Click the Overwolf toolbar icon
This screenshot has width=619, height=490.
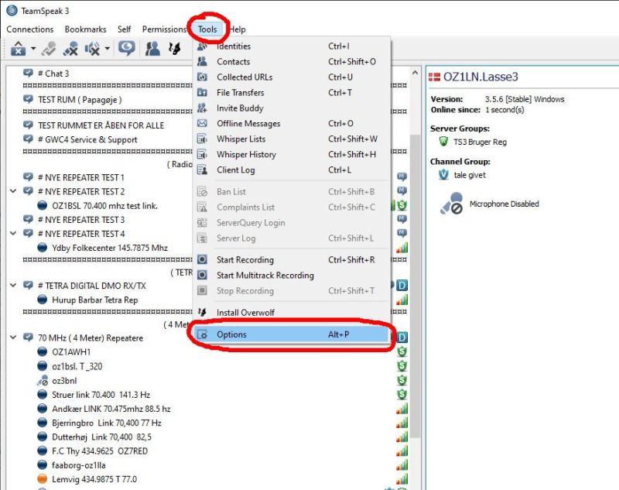click(x=174, y=49)
